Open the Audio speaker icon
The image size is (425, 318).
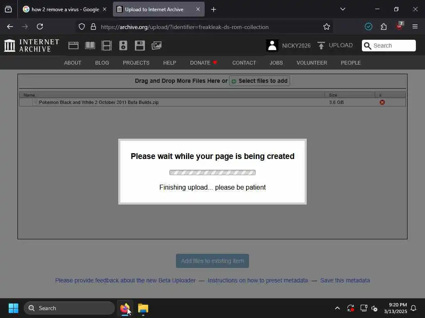coord(123,46)
